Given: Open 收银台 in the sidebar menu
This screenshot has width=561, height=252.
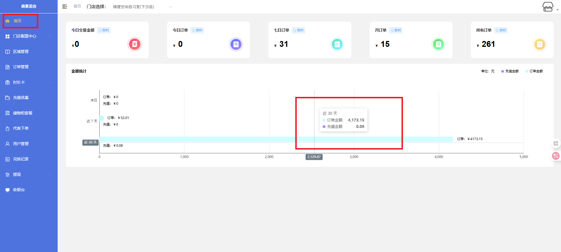Looking at the screenshot, I should 29,190.
